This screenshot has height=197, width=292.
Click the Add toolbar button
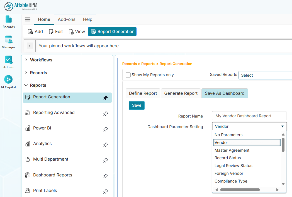35,32
